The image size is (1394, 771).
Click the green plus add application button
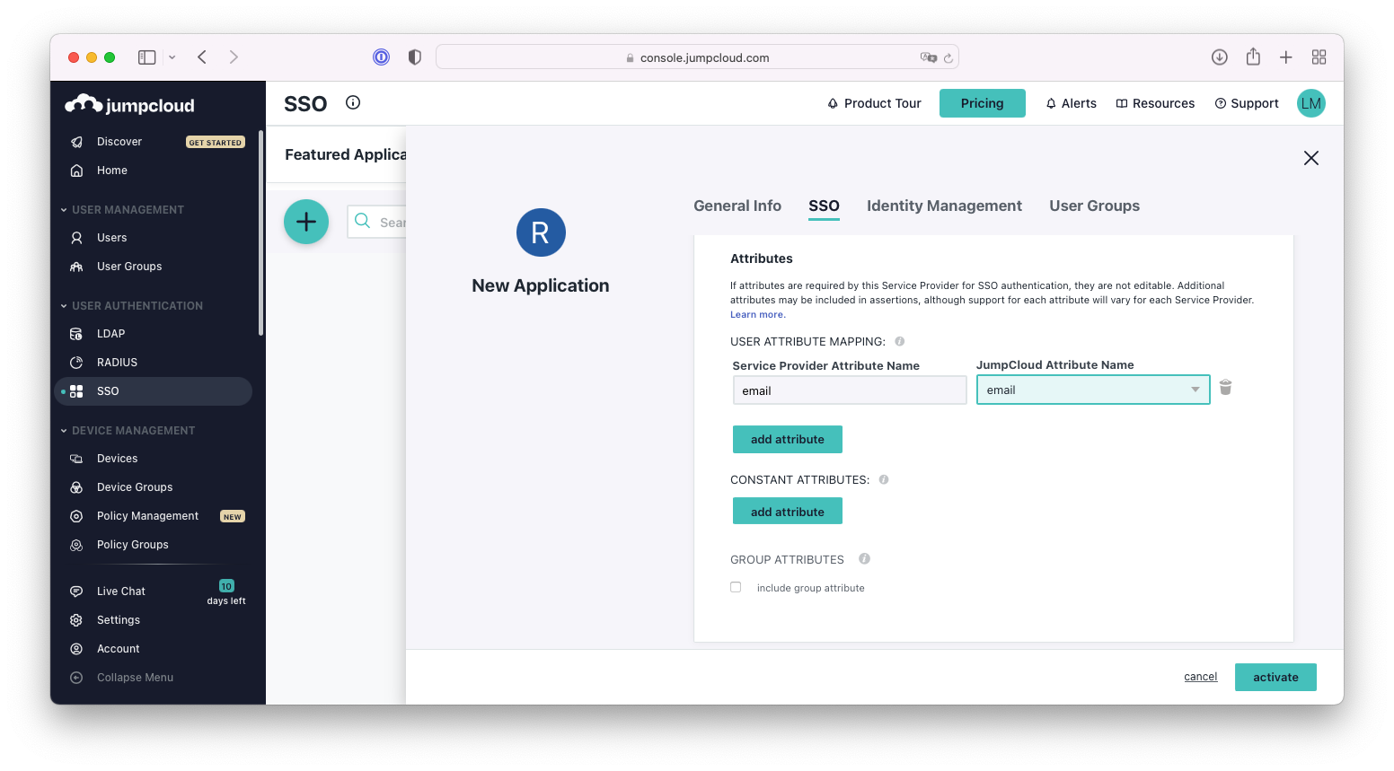tap(306, 222)
